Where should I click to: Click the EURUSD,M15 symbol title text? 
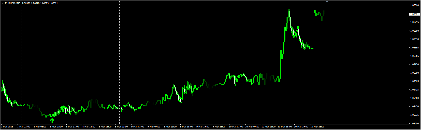click(13, 3)
